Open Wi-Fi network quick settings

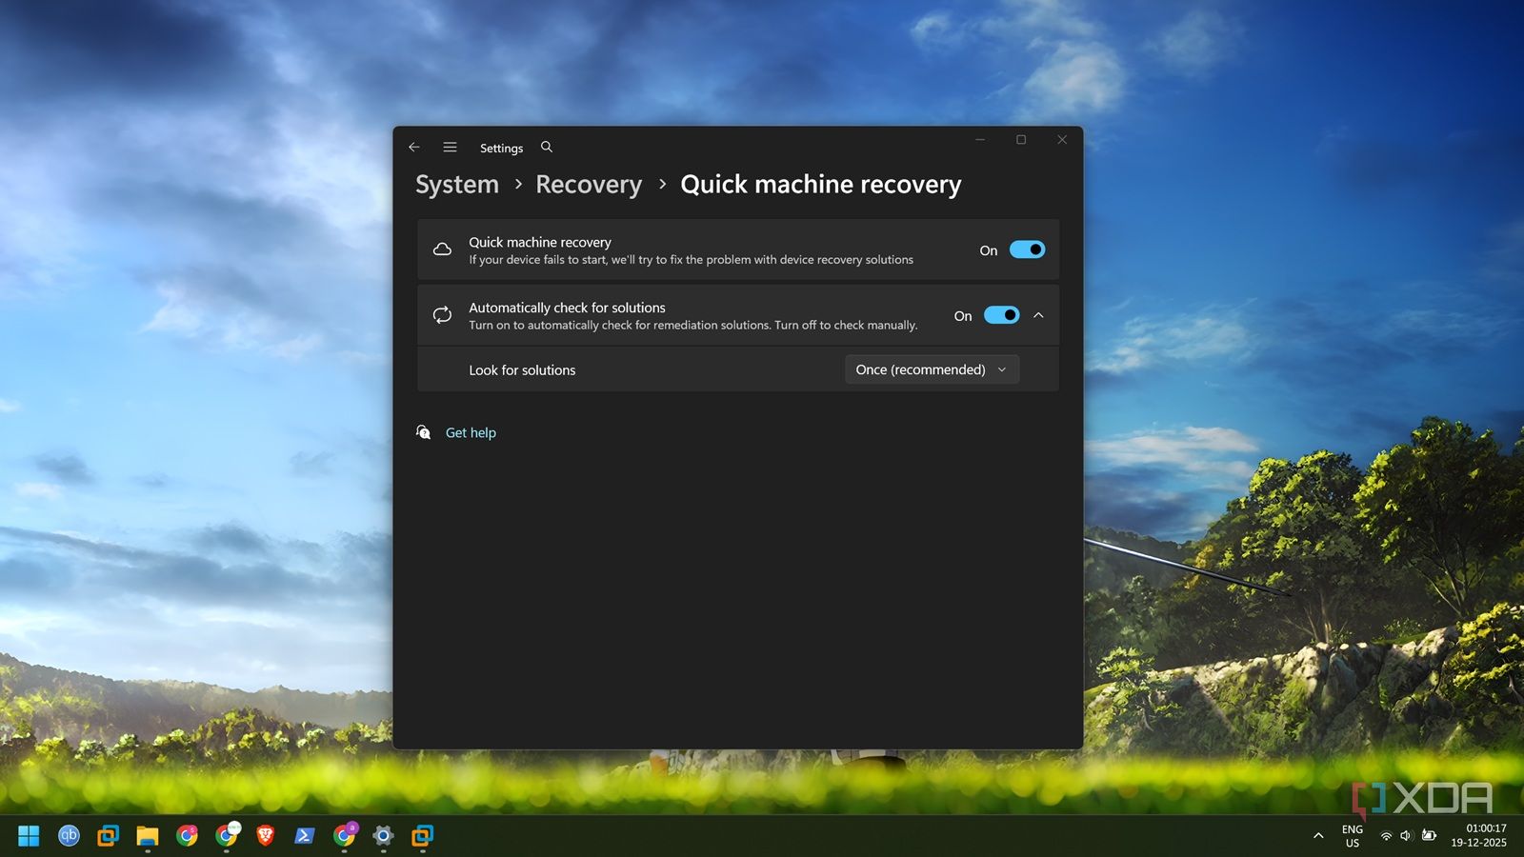(1386, 836)
